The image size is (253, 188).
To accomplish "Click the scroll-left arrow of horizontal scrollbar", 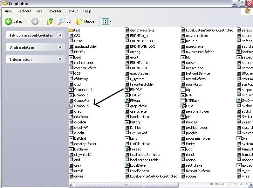I will (x=71, y=185).
